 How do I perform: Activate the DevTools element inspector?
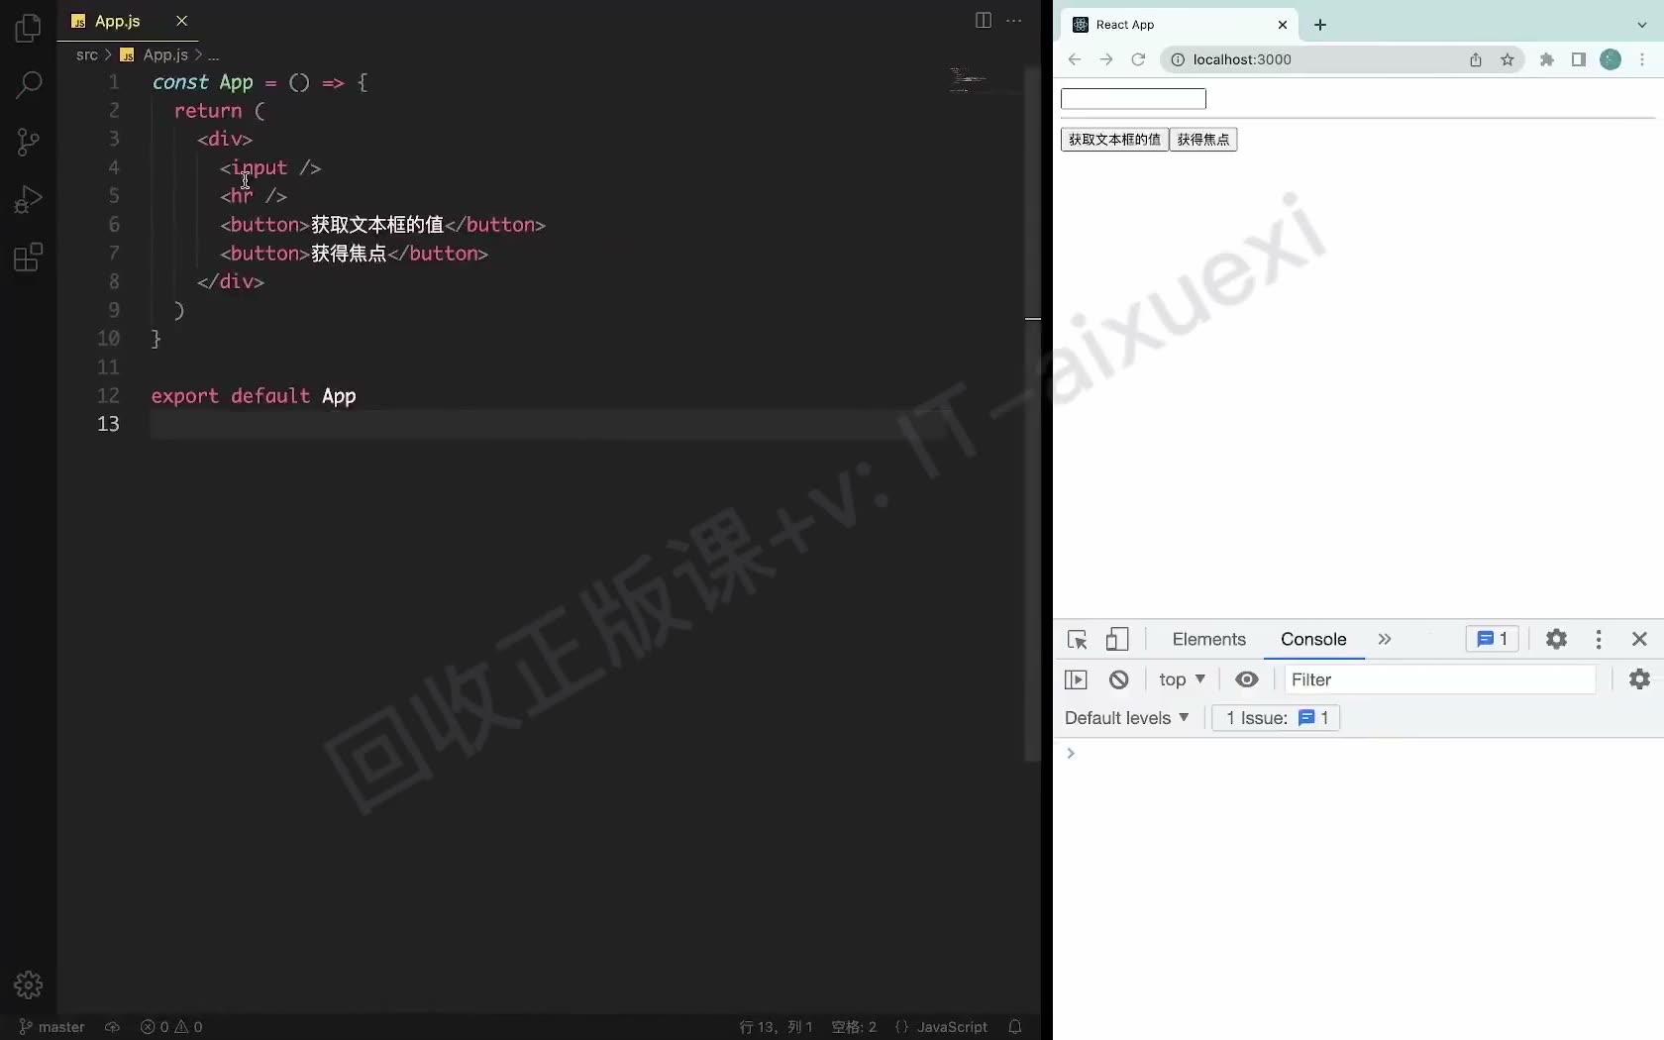tap(1078, 640)
